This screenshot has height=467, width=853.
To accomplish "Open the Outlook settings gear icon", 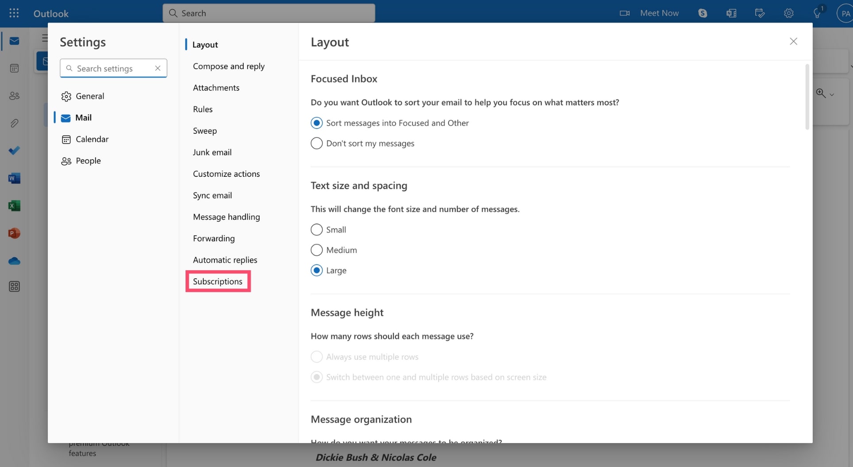I will (789, 13).
